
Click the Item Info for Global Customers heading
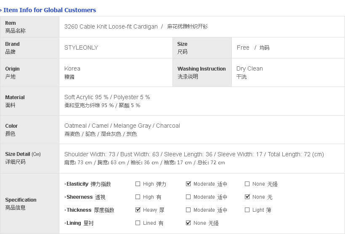tap(49, 10)
